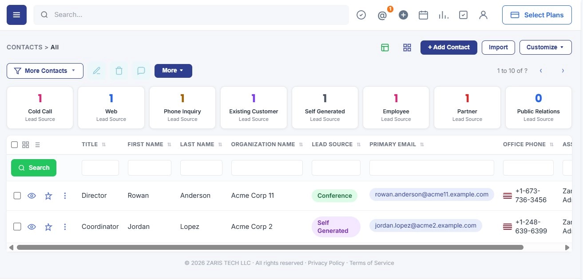583x280 pixels.
Task: Click the trash delete icon
Action: tap(119, 71)
